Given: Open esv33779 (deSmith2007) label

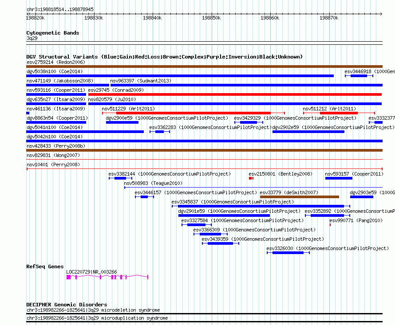Looking at the screenshot, I should coord(289,192).
